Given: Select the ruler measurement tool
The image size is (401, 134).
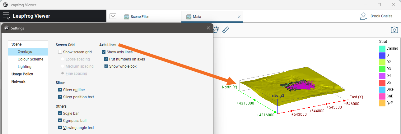Looking at the screenshot, I should pyautogui.click(x=226, y=30).
